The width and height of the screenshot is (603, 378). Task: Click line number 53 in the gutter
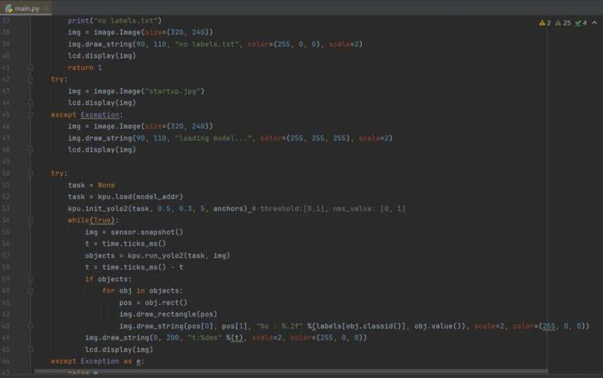[6, 208]
